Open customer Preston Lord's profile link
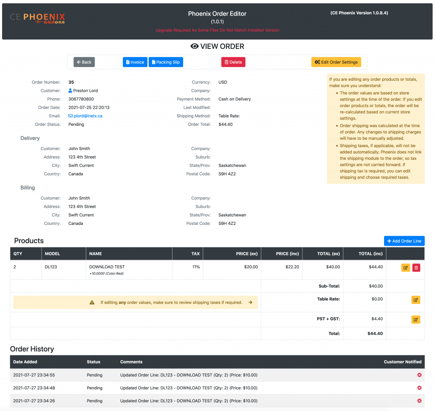The image size is (435, 411). click(x=83, y=91)
